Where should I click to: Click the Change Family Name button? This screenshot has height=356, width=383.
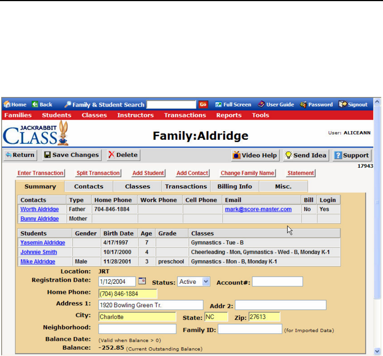tap(247, 173)
